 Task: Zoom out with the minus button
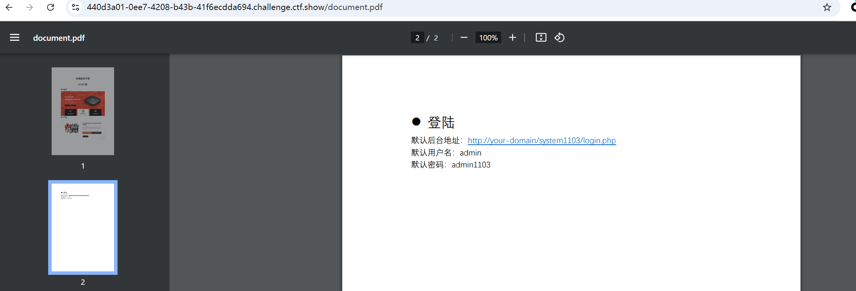464,38
